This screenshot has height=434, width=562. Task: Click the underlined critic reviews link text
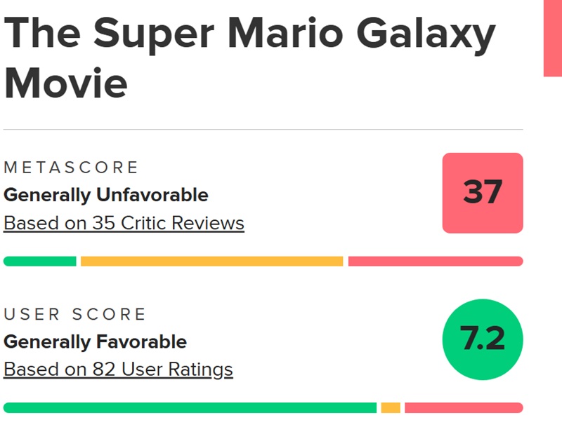click(122, 222)
